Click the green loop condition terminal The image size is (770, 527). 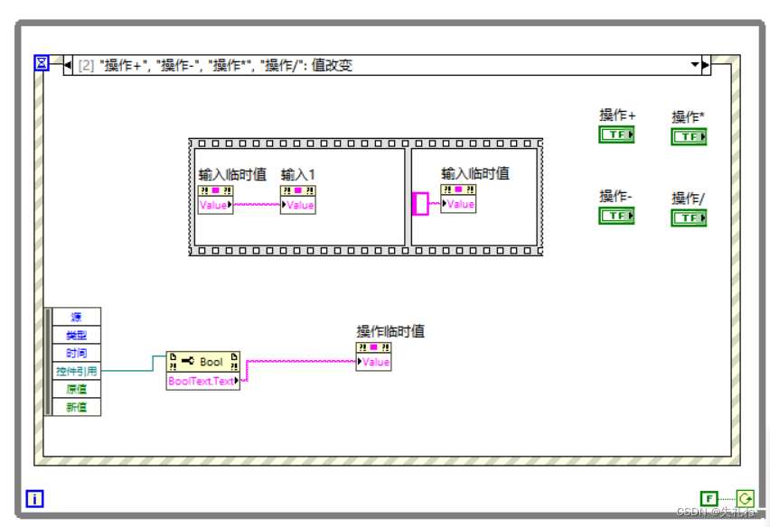744,497
